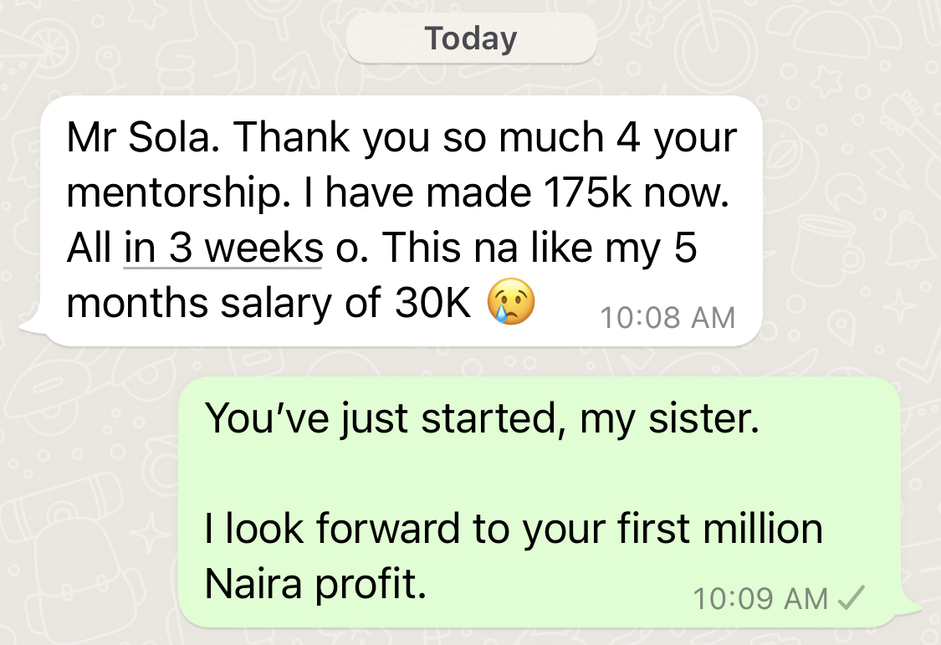Tap the green outgoing bubble's tail
Image resolution: width=941 pixels, height=645 pixels.
(910, 607)
